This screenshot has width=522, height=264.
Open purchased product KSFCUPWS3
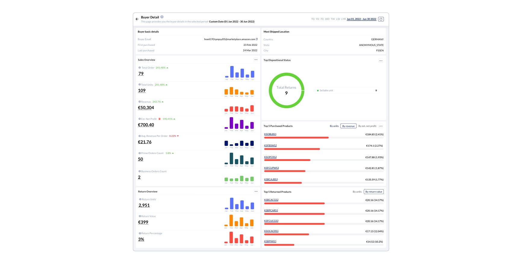(272, 168)
